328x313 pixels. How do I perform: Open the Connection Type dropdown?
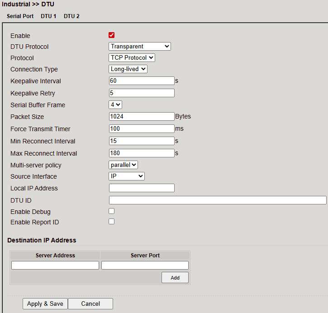[x=128, y=69]
